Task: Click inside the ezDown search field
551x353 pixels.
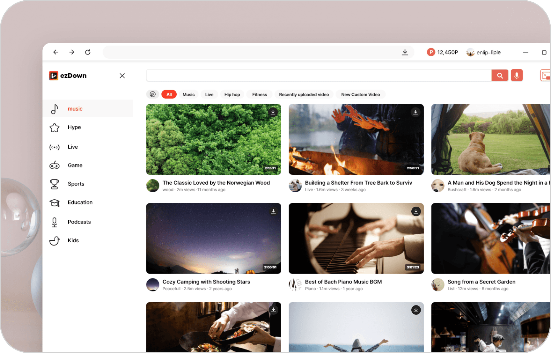Action: click(319, 75)
